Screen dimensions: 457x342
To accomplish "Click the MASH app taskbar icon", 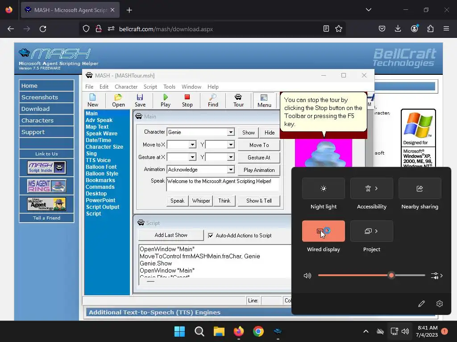I will click(x=278, y=331).
